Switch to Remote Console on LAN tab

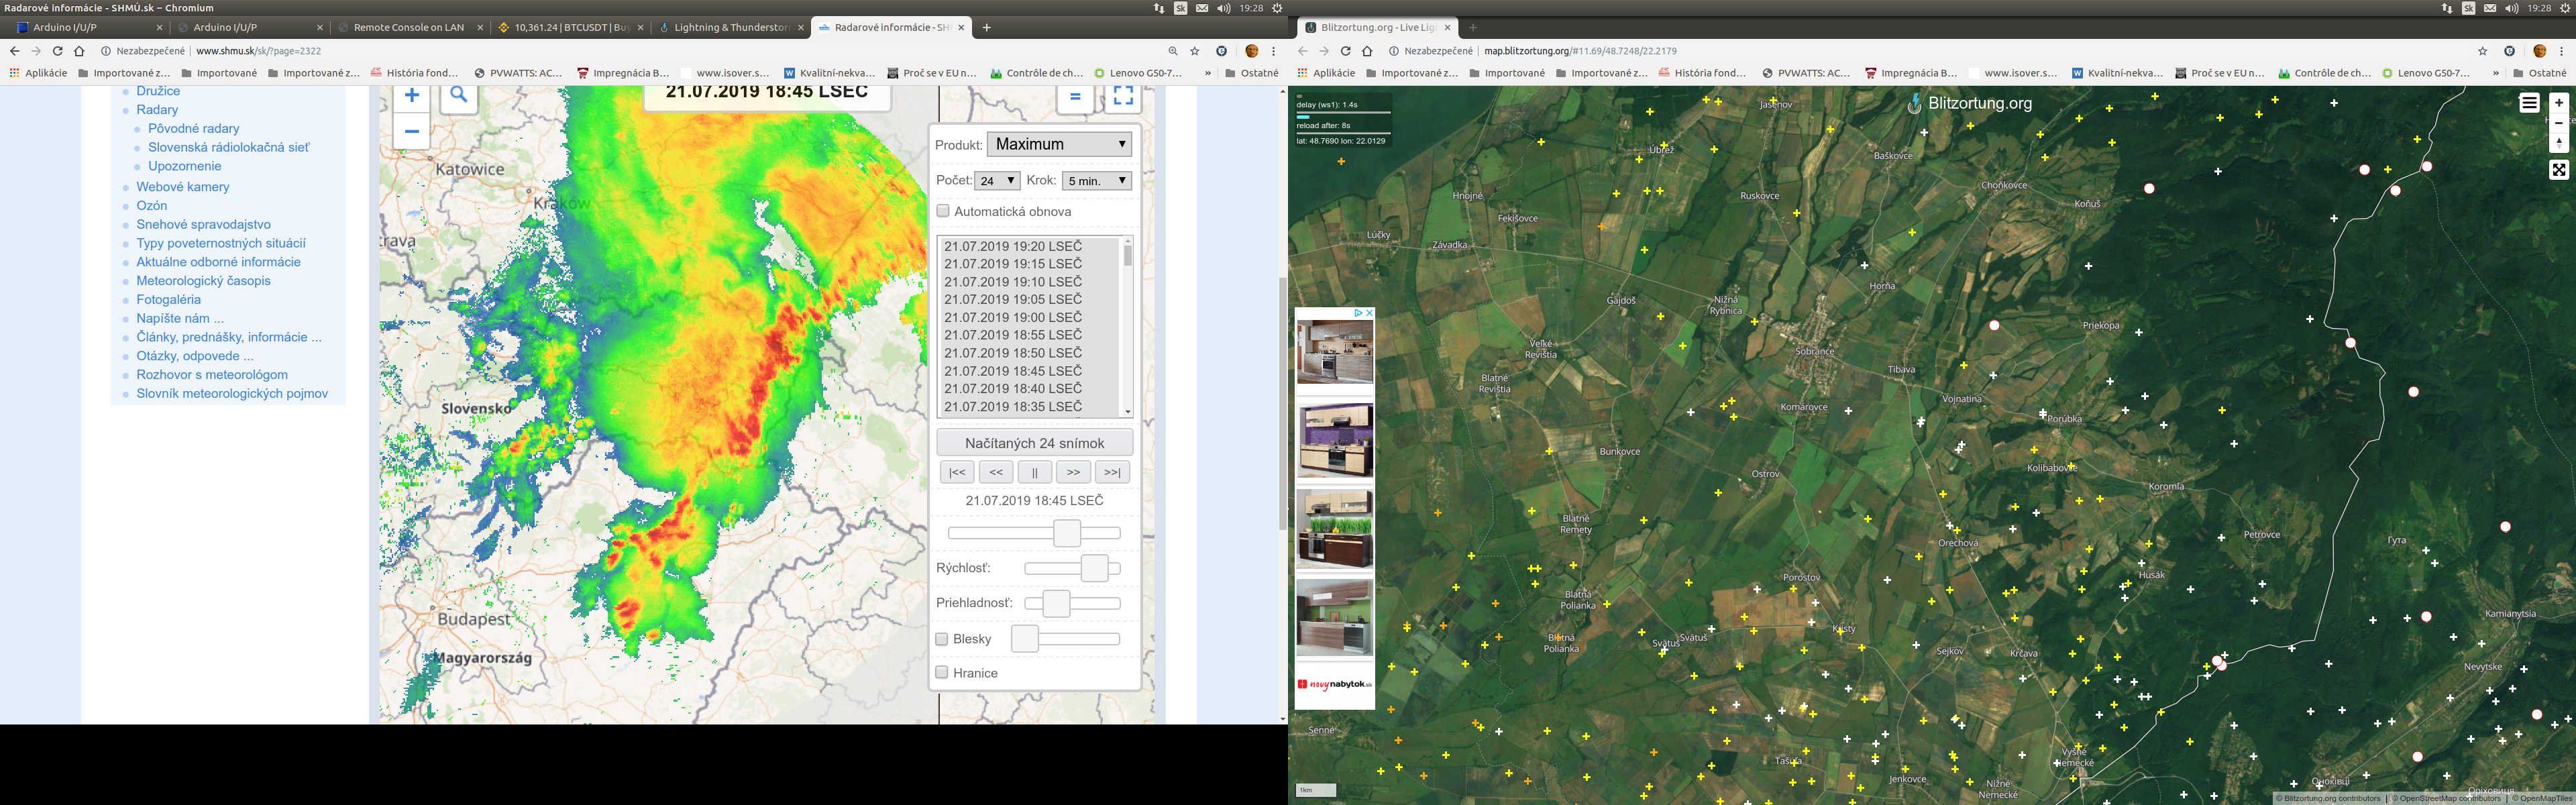point(409,27)
